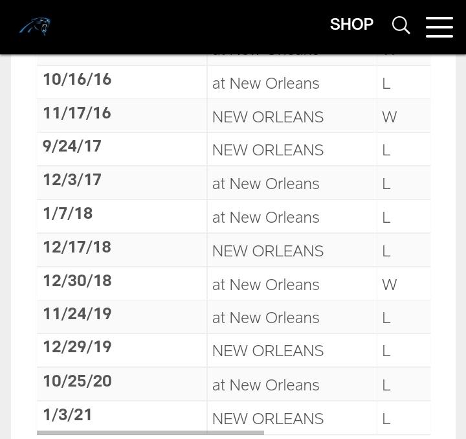This screenshot has width=466, height=439.
Task: Open the SHOP link
Action: pyautogui.click(x=351, y=25)
